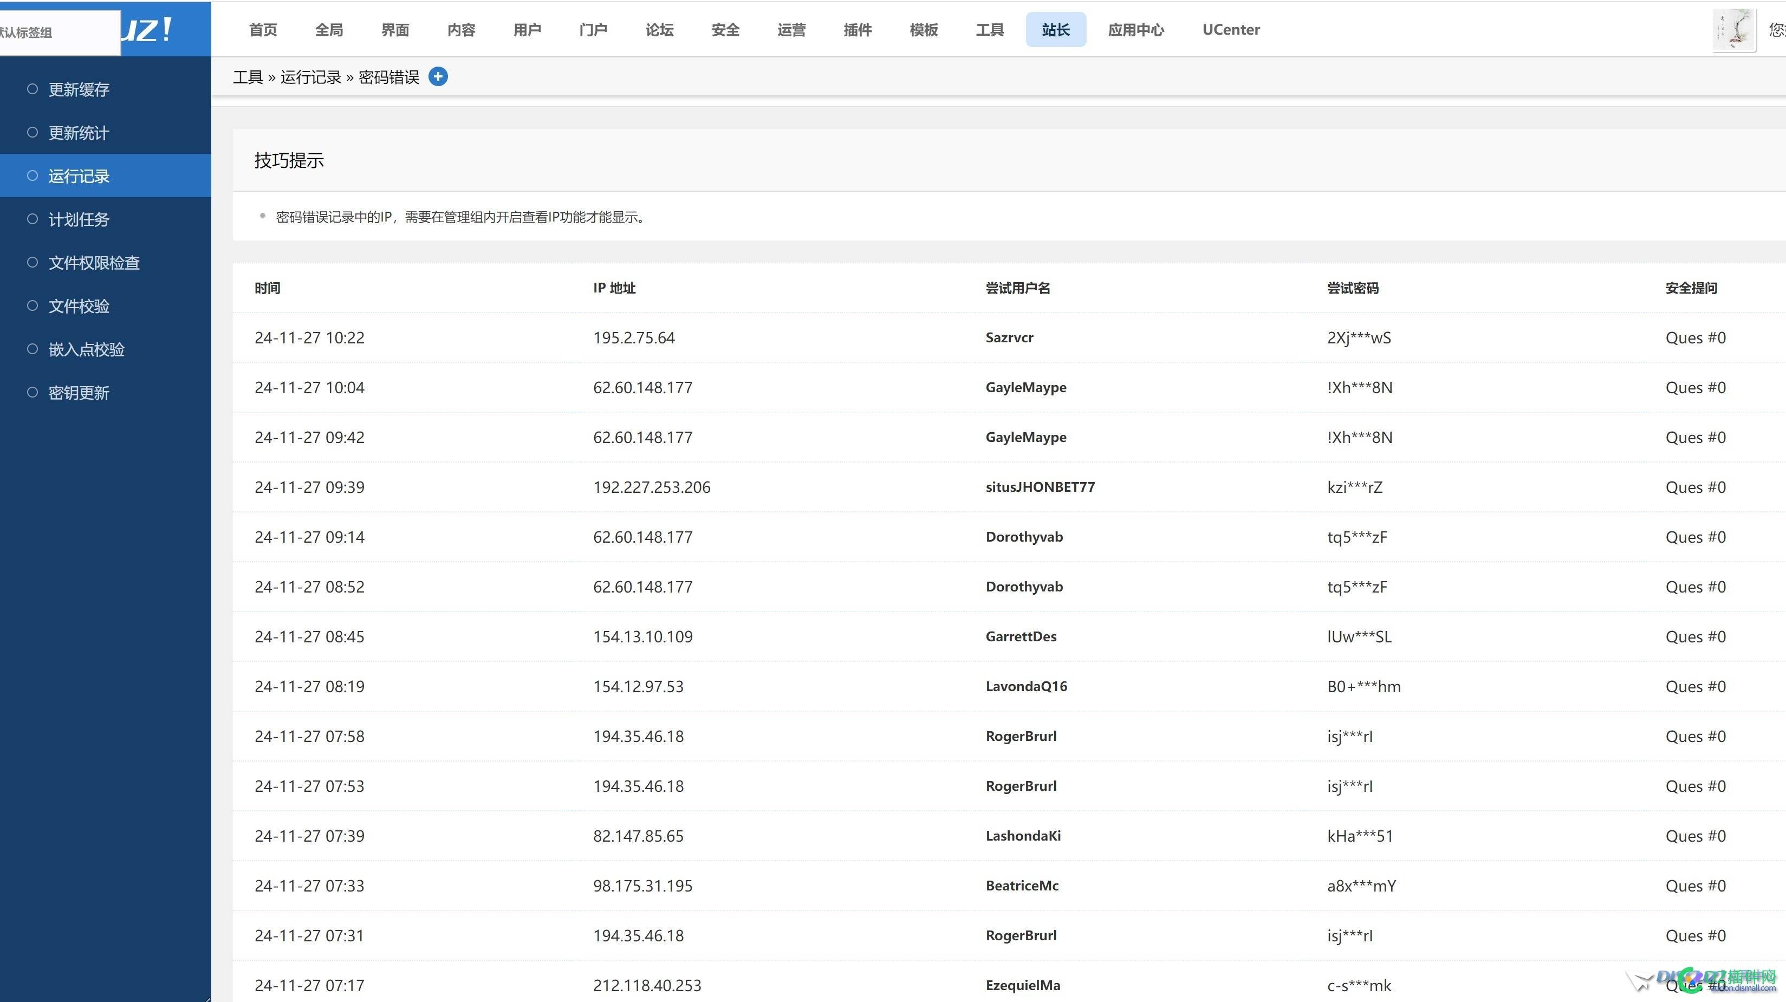Click username GarrettDes

[1021, 636]
